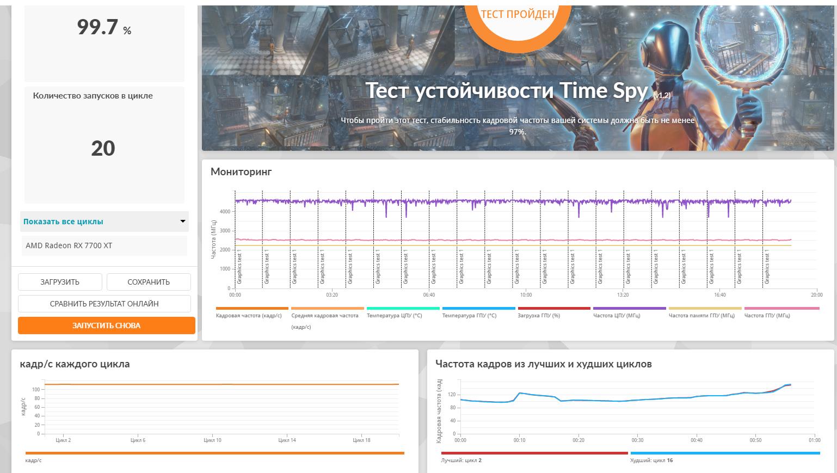Screen dimensions: 837x473
Task: Click the 'Цикл 6' axis label
Action: (138, 440)
